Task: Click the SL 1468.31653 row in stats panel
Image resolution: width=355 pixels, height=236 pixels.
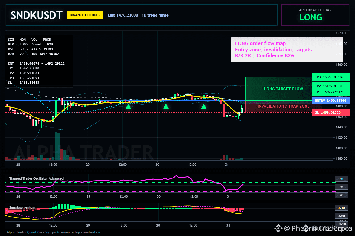Action: click(x=24, y=83)
